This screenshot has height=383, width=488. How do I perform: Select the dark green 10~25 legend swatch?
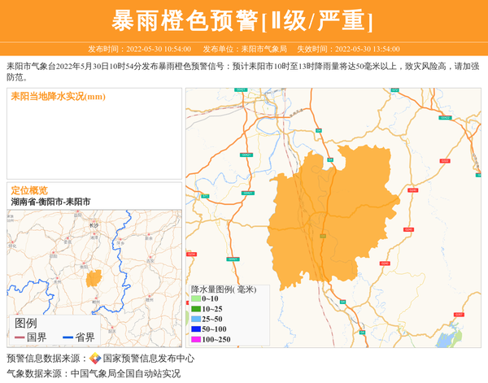click(x=196, y=309)
